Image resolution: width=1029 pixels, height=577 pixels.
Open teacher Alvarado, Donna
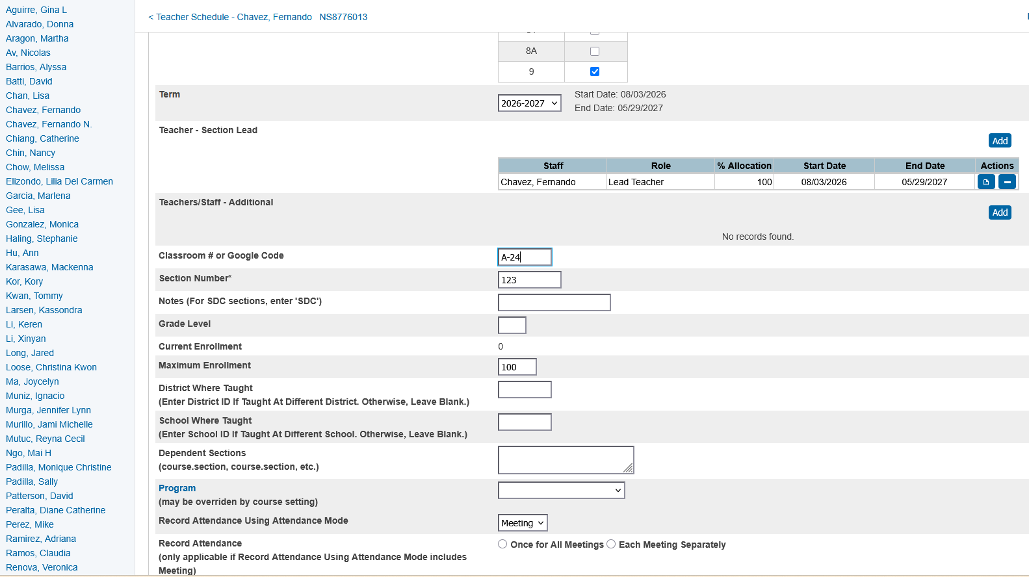point(40,24)
